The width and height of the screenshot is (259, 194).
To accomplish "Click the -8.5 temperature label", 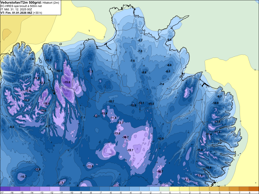I will click(168, 71).
